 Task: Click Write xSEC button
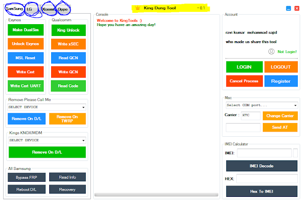[x=68, y=44]
